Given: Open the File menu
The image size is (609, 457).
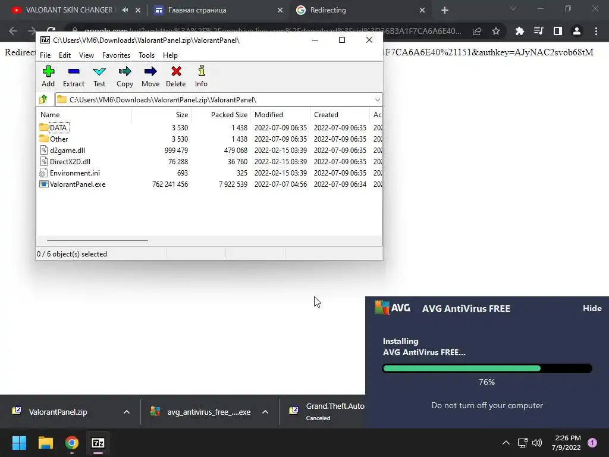Looking at the screenshot, I should (45, 55).
